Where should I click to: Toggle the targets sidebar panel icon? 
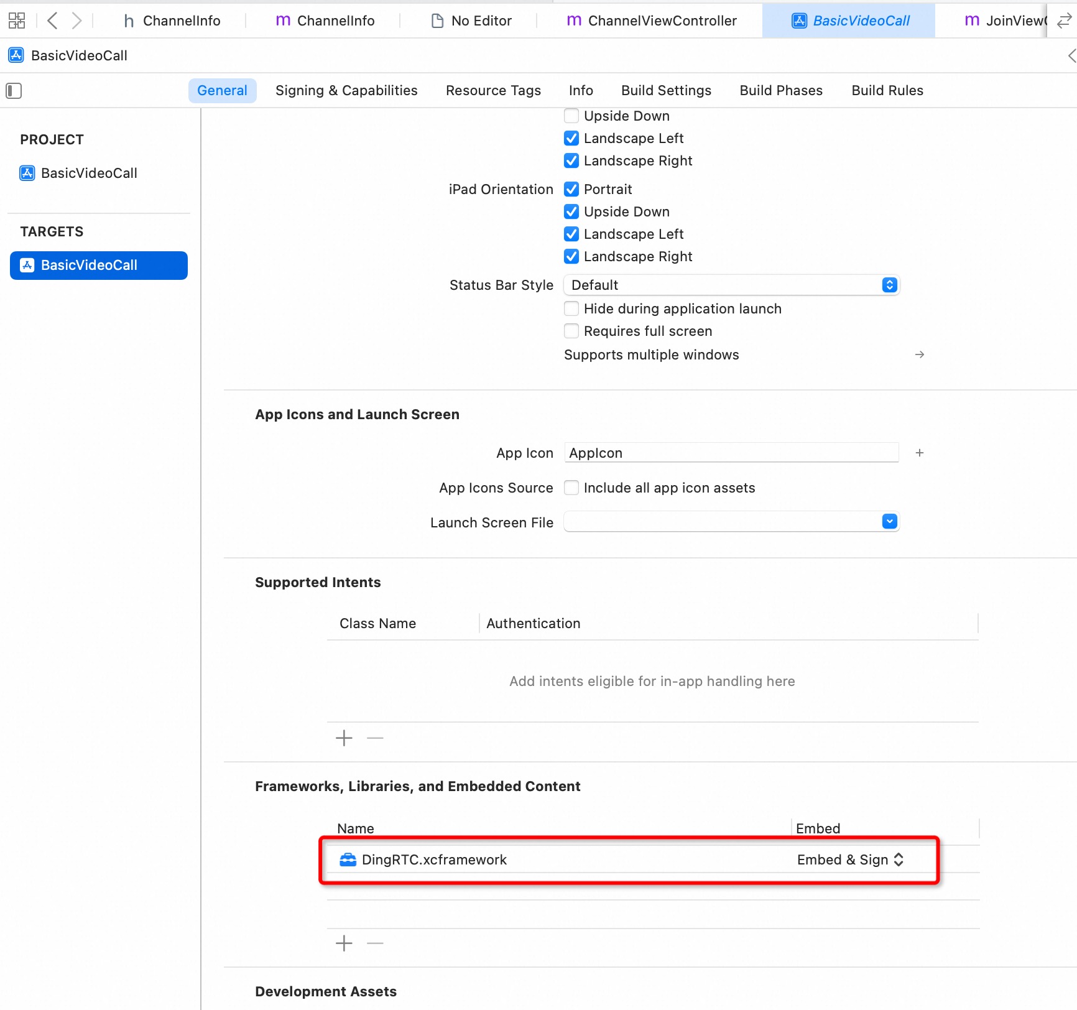pyautogui.click(x=14, y=91)
